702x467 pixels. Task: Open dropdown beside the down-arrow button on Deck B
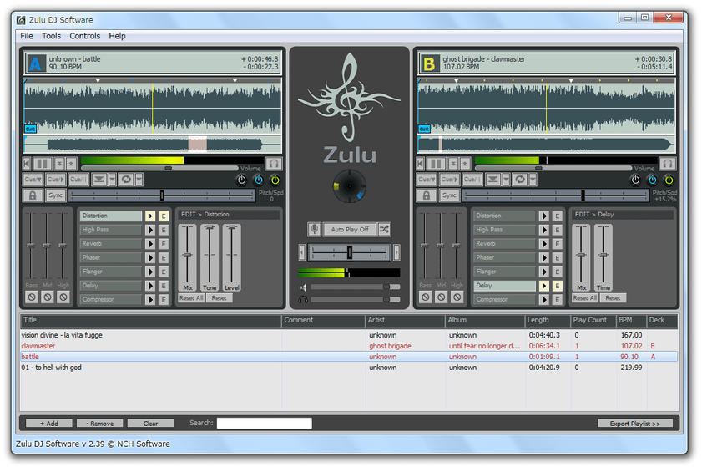tap(506, 180)
